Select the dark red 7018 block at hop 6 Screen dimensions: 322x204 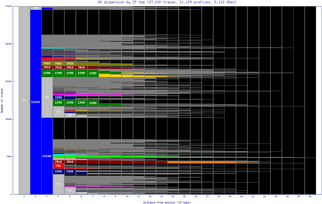81,67
